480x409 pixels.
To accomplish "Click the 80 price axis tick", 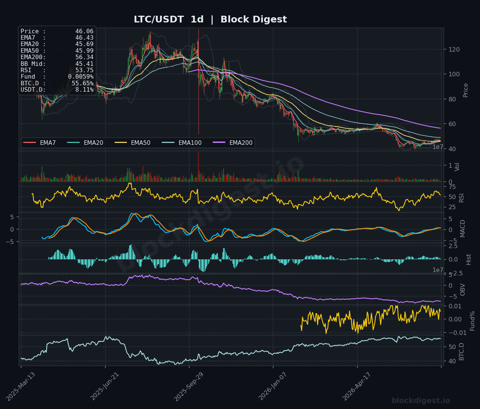I will tap(452, 99).
